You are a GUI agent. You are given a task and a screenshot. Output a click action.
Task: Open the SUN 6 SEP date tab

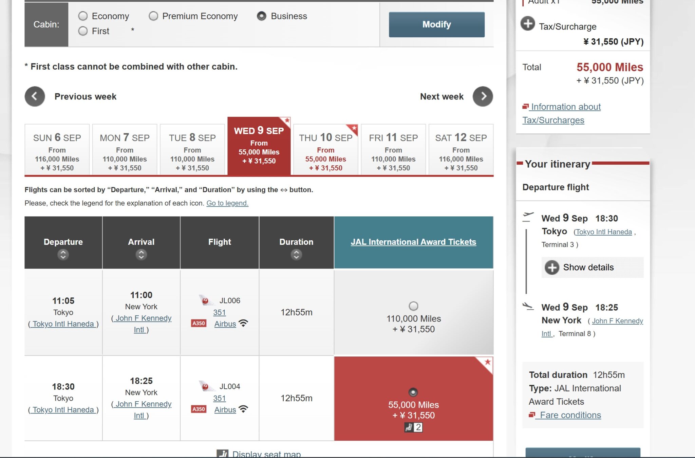[57, 150]
